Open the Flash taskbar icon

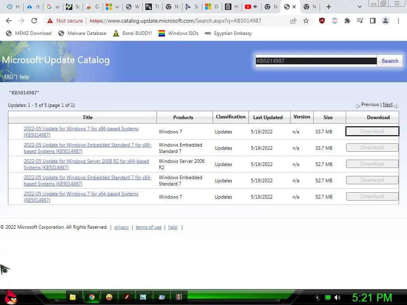127,297
